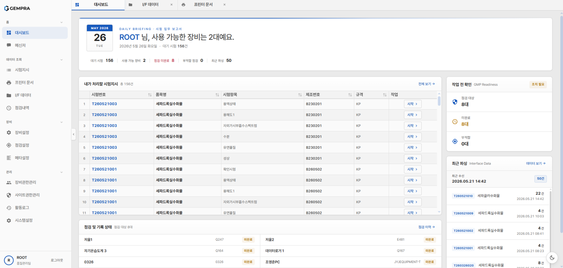Start the 성상 test in row 6
The image size is (563, 268).
(x=412, y=159)
